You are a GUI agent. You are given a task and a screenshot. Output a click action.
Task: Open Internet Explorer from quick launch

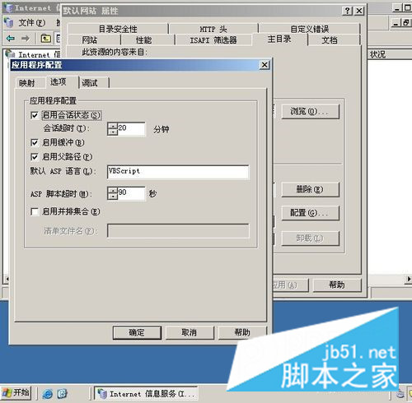click(47, 394)
